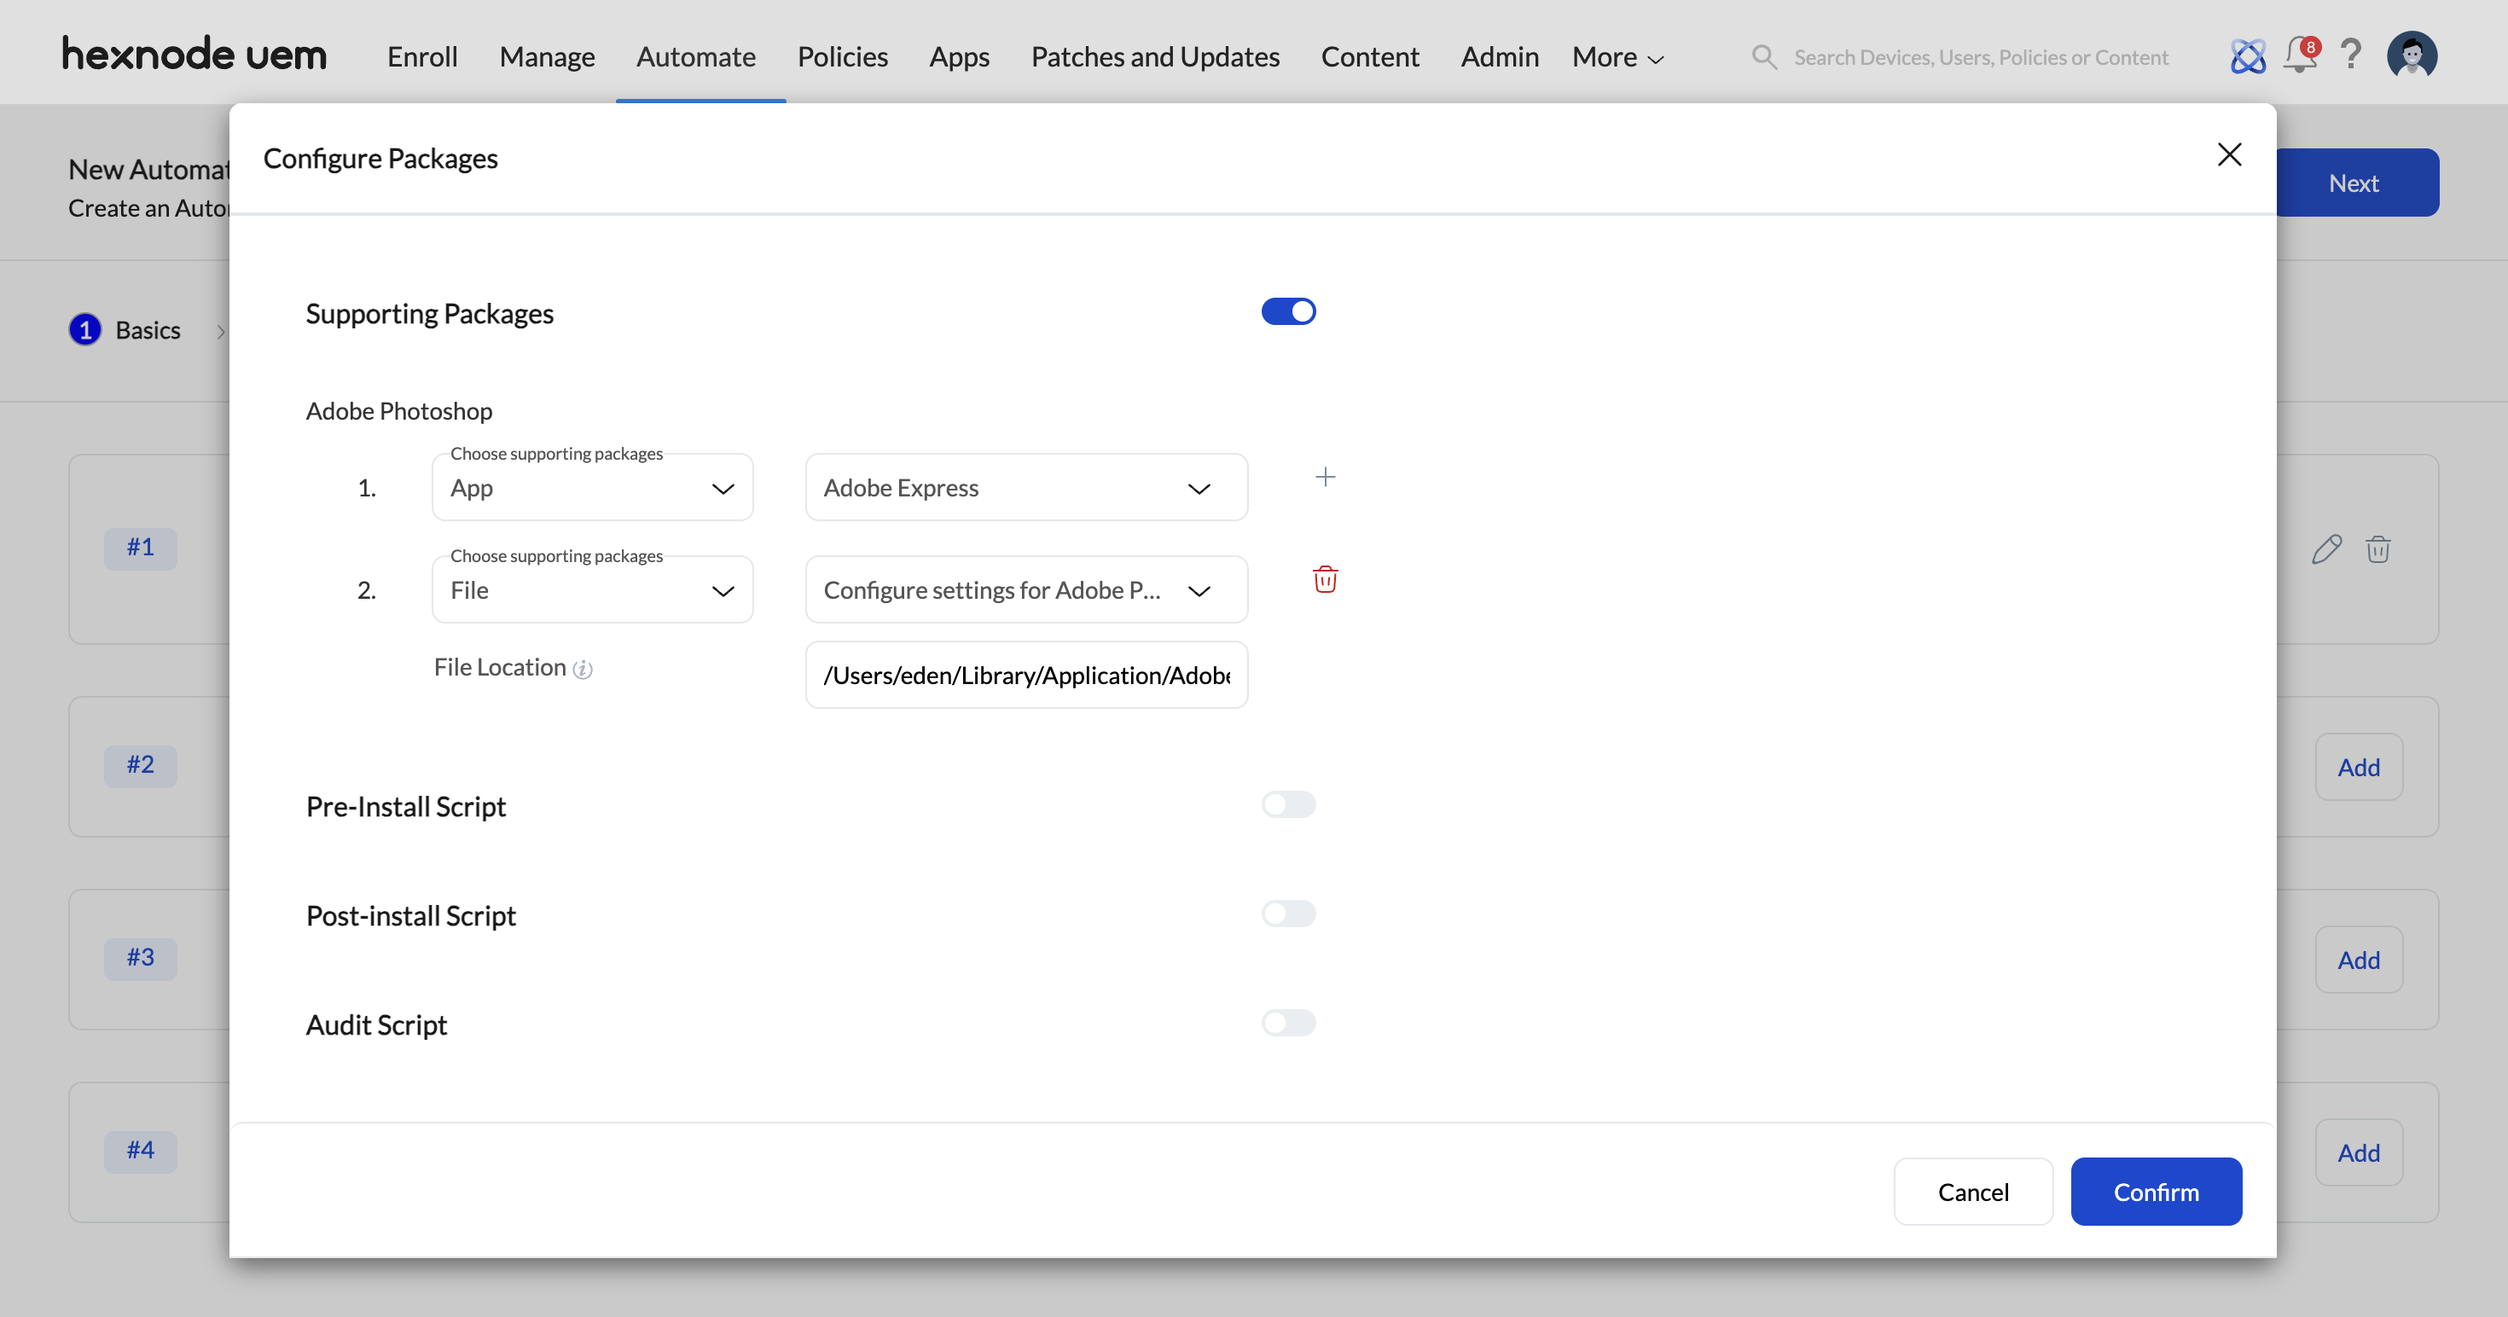Click the #4 action badge
The height and width of the screenshot is (1317, 2508).
140,1151
